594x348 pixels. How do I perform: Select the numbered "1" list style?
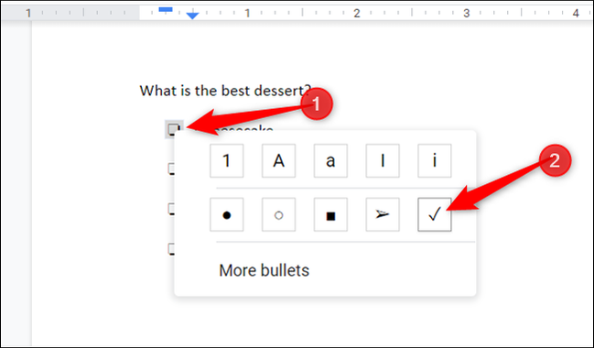(x=227, y=161)
